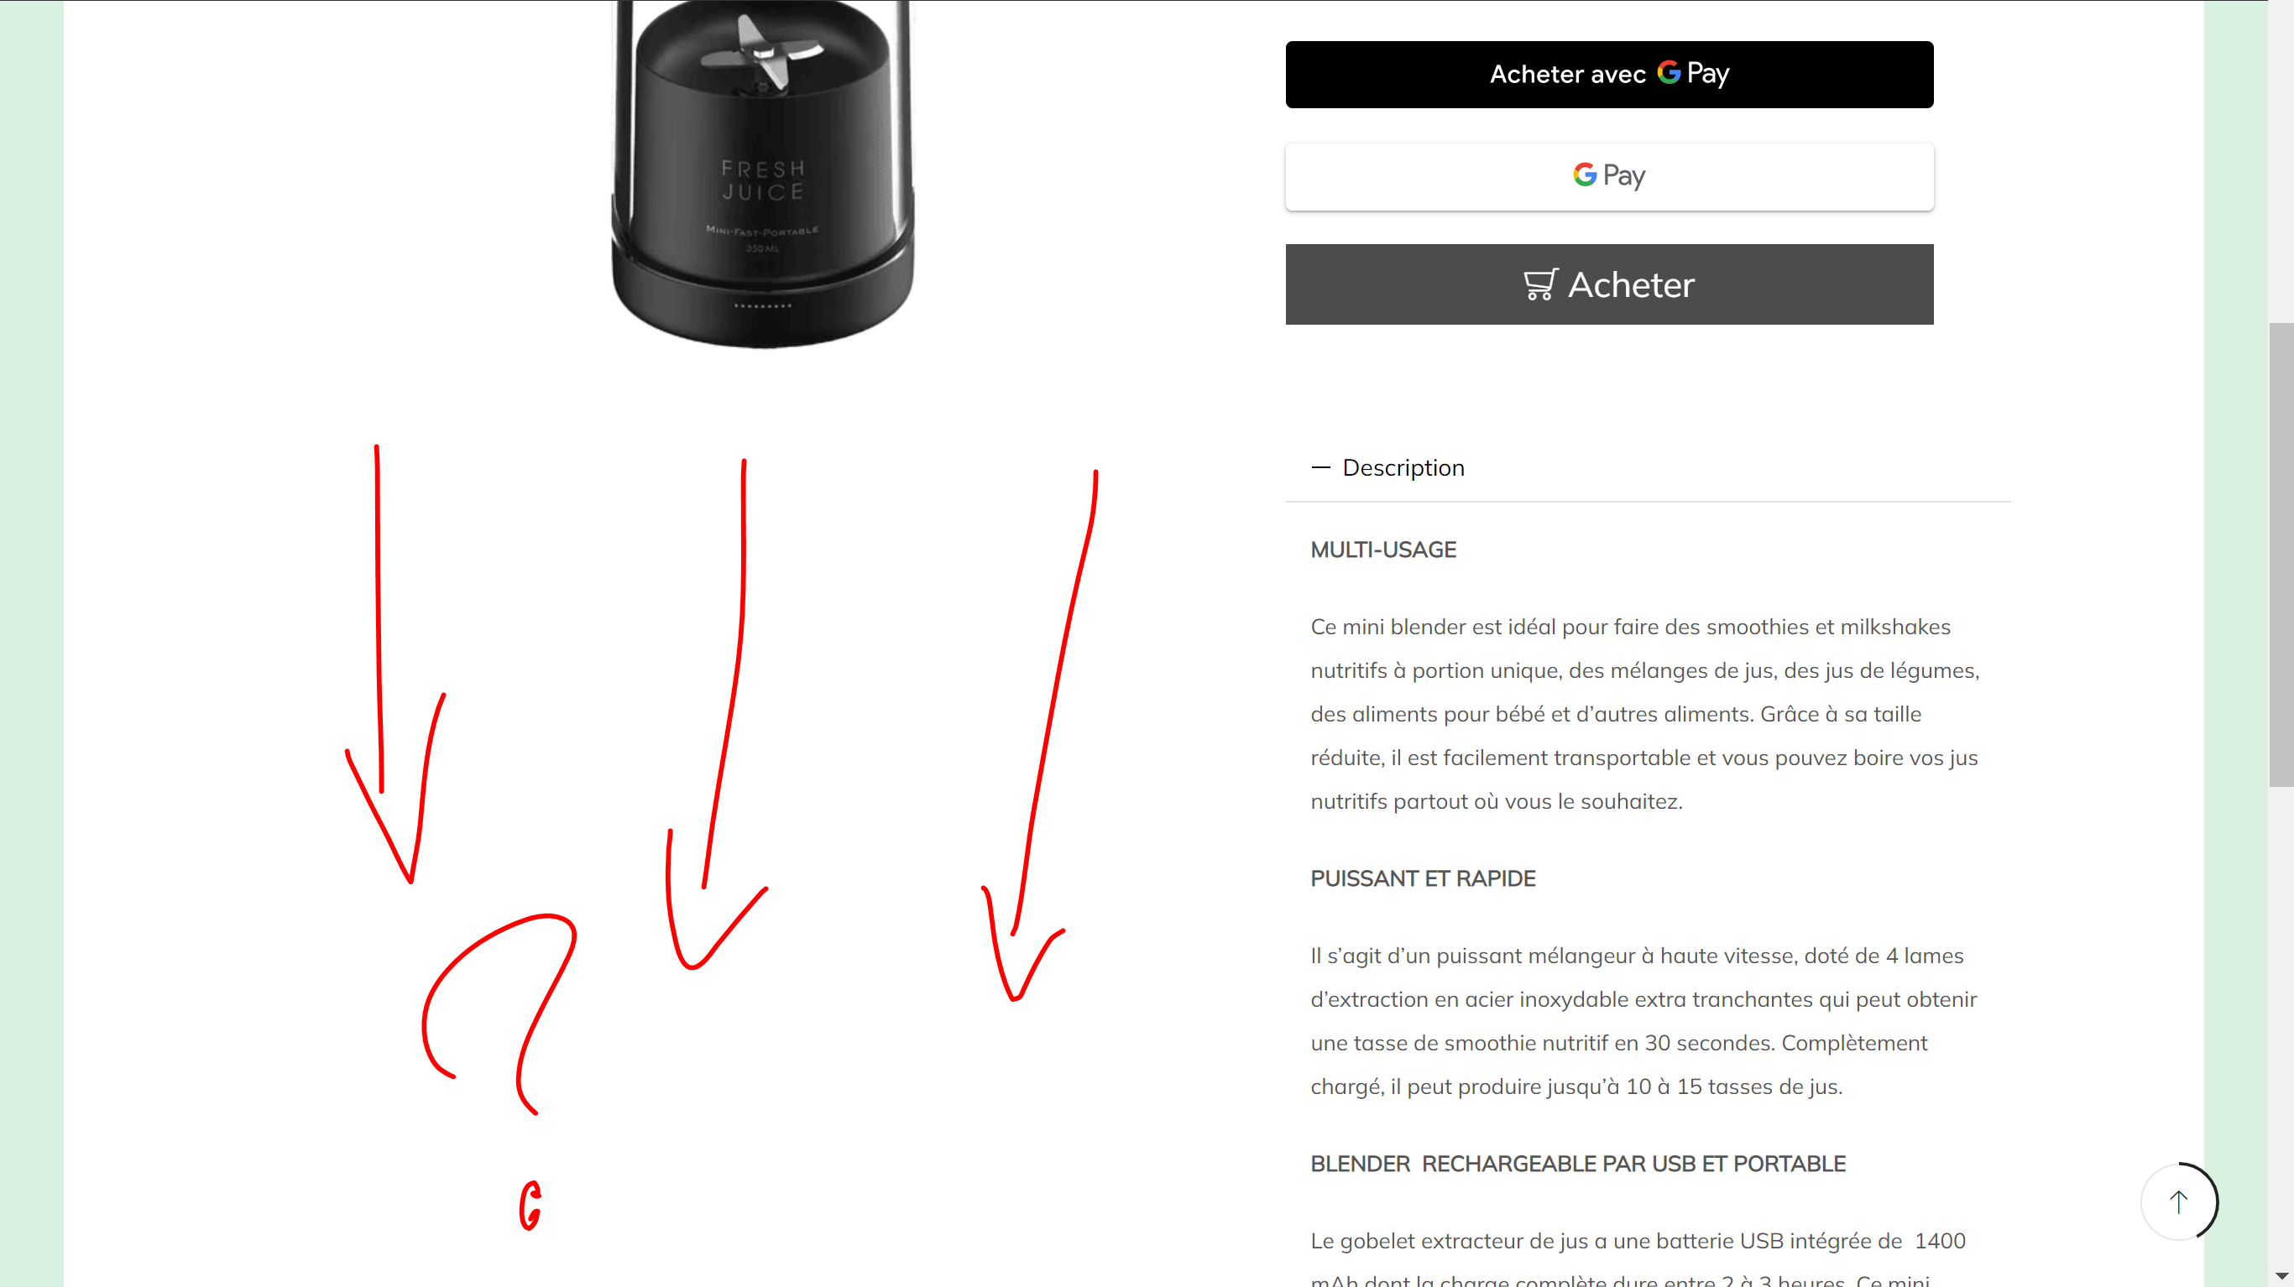Click the white G Pay button
Screen dimensions: 2294x1287
[x=1609, y=176]
